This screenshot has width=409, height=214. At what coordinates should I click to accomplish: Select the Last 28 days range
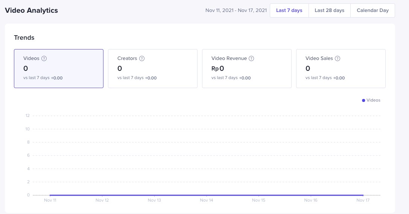329,10
